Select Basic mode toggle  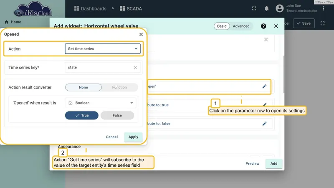[x=222, y=26]
